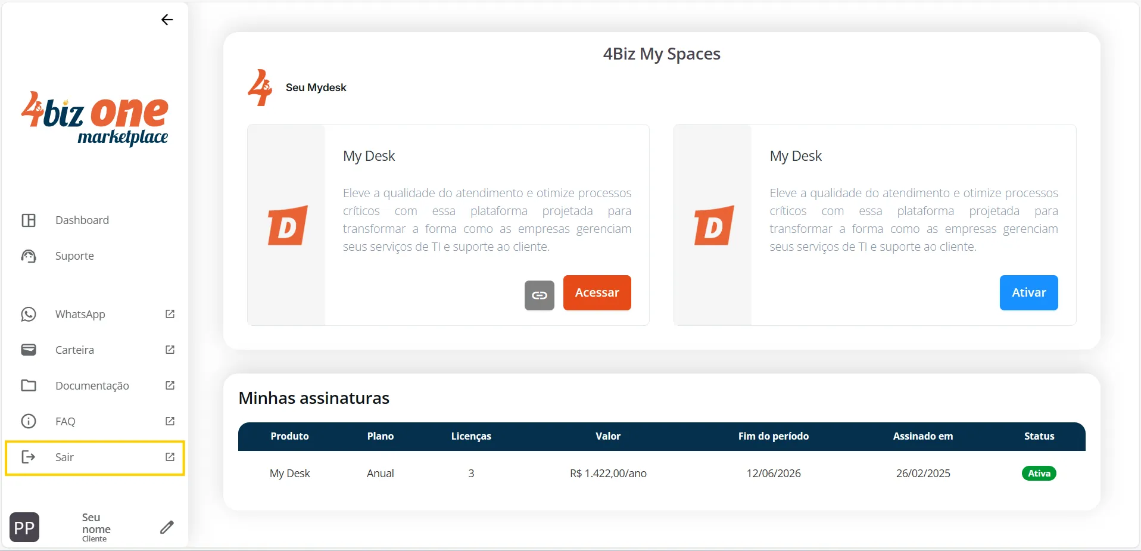The image size is (1141, 551).
Task: Click the description text on the Ativar card
Action: click(914, 220)
